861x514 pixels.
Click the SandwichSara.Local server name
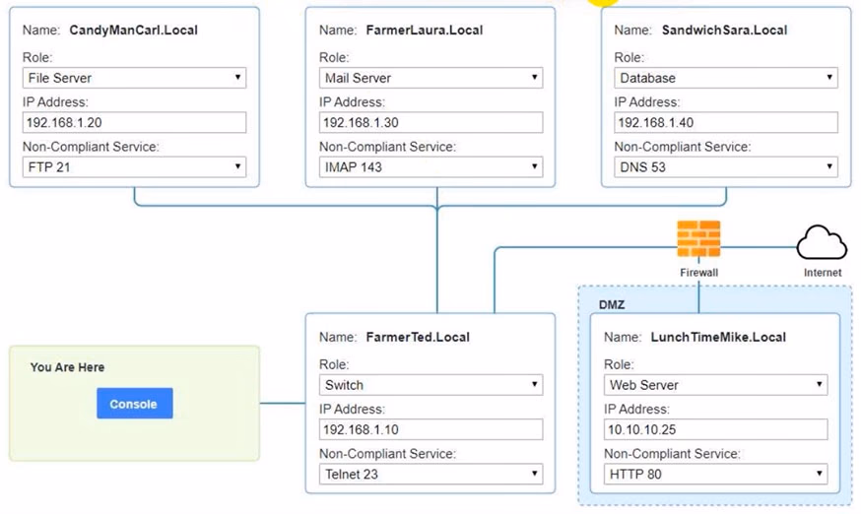724,31
